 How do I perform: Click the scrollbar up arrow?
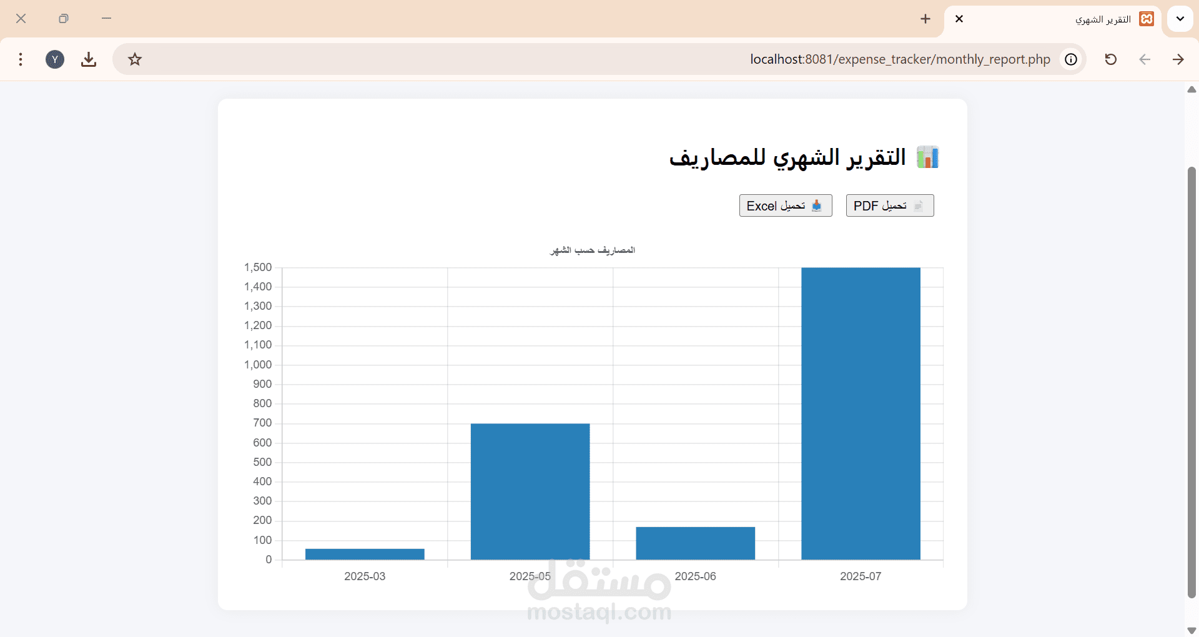pyautogui.click(x=1192, y=89)
